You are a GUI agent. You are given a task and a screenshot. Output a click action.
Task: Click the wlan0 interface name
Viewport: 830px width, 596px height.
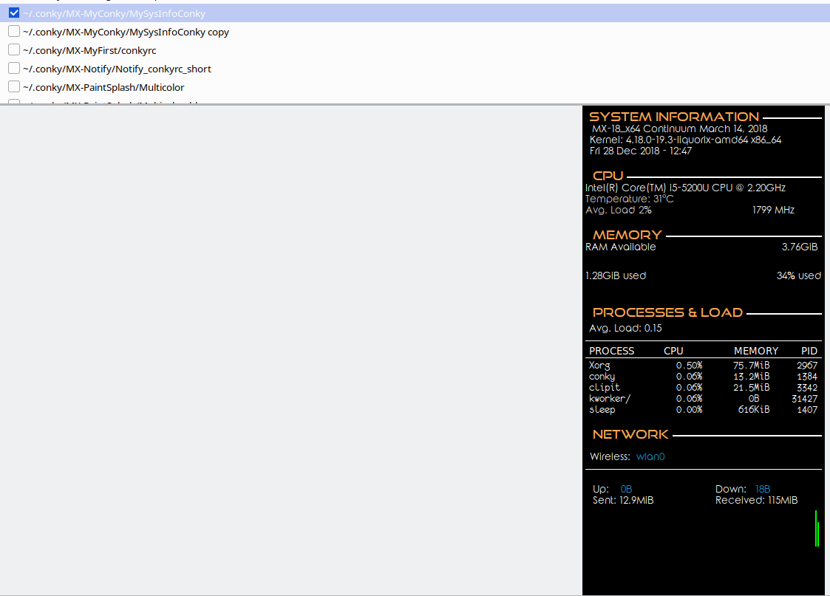[650, 456]
